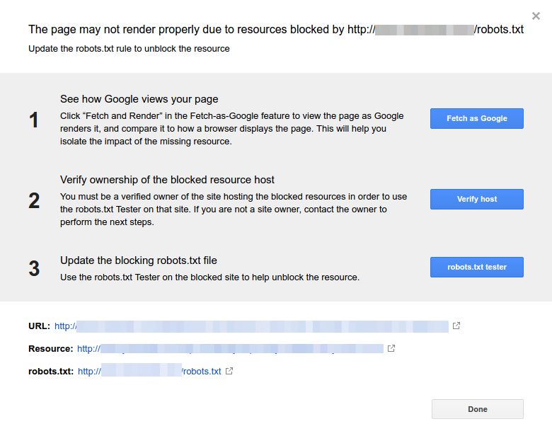Screen dimensions: 552x436
Task: Click 'Verify ownership of the blocked resource host' heading
Action: coord(167,180)
